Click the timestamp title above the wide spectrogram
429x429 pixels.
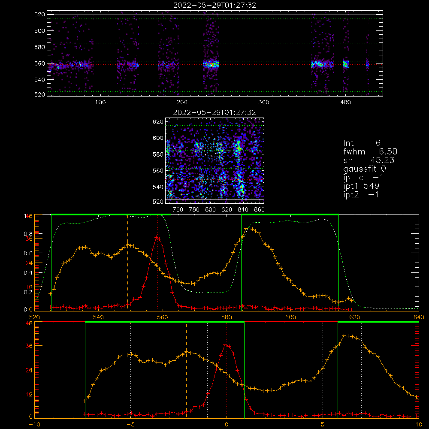pyautogui.click(x=214, y=5)
